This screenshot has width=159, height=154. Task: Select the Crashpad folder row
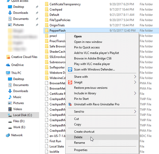coord(101,10)
